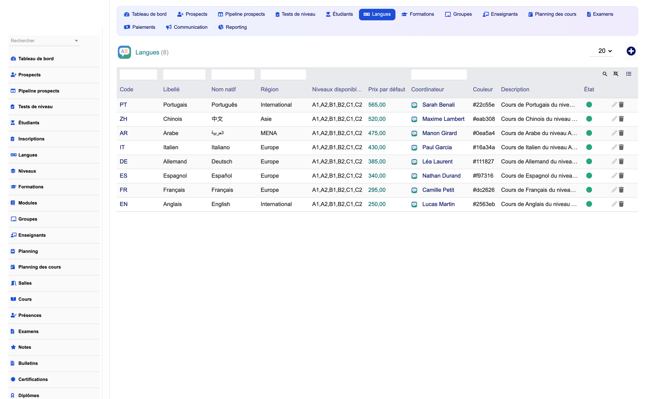Image resolution: width=645 pixels, height=399 pixels.
Task: Click coordinator avatar icon next to Lucas Martin
Action: click(x=414, y=204)
